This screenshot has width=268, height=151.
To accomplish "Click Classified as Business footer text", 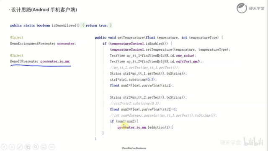I will pos(134,148).
